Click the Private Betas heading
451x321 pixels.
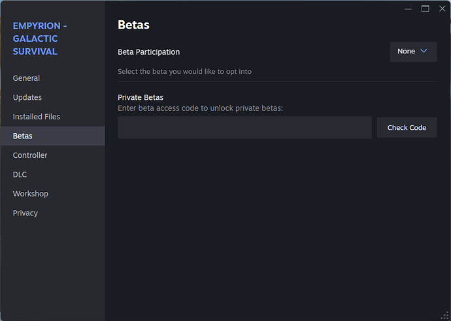(x=141, y=98)
